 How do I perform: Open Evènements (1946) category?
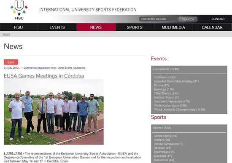(166, 69)
